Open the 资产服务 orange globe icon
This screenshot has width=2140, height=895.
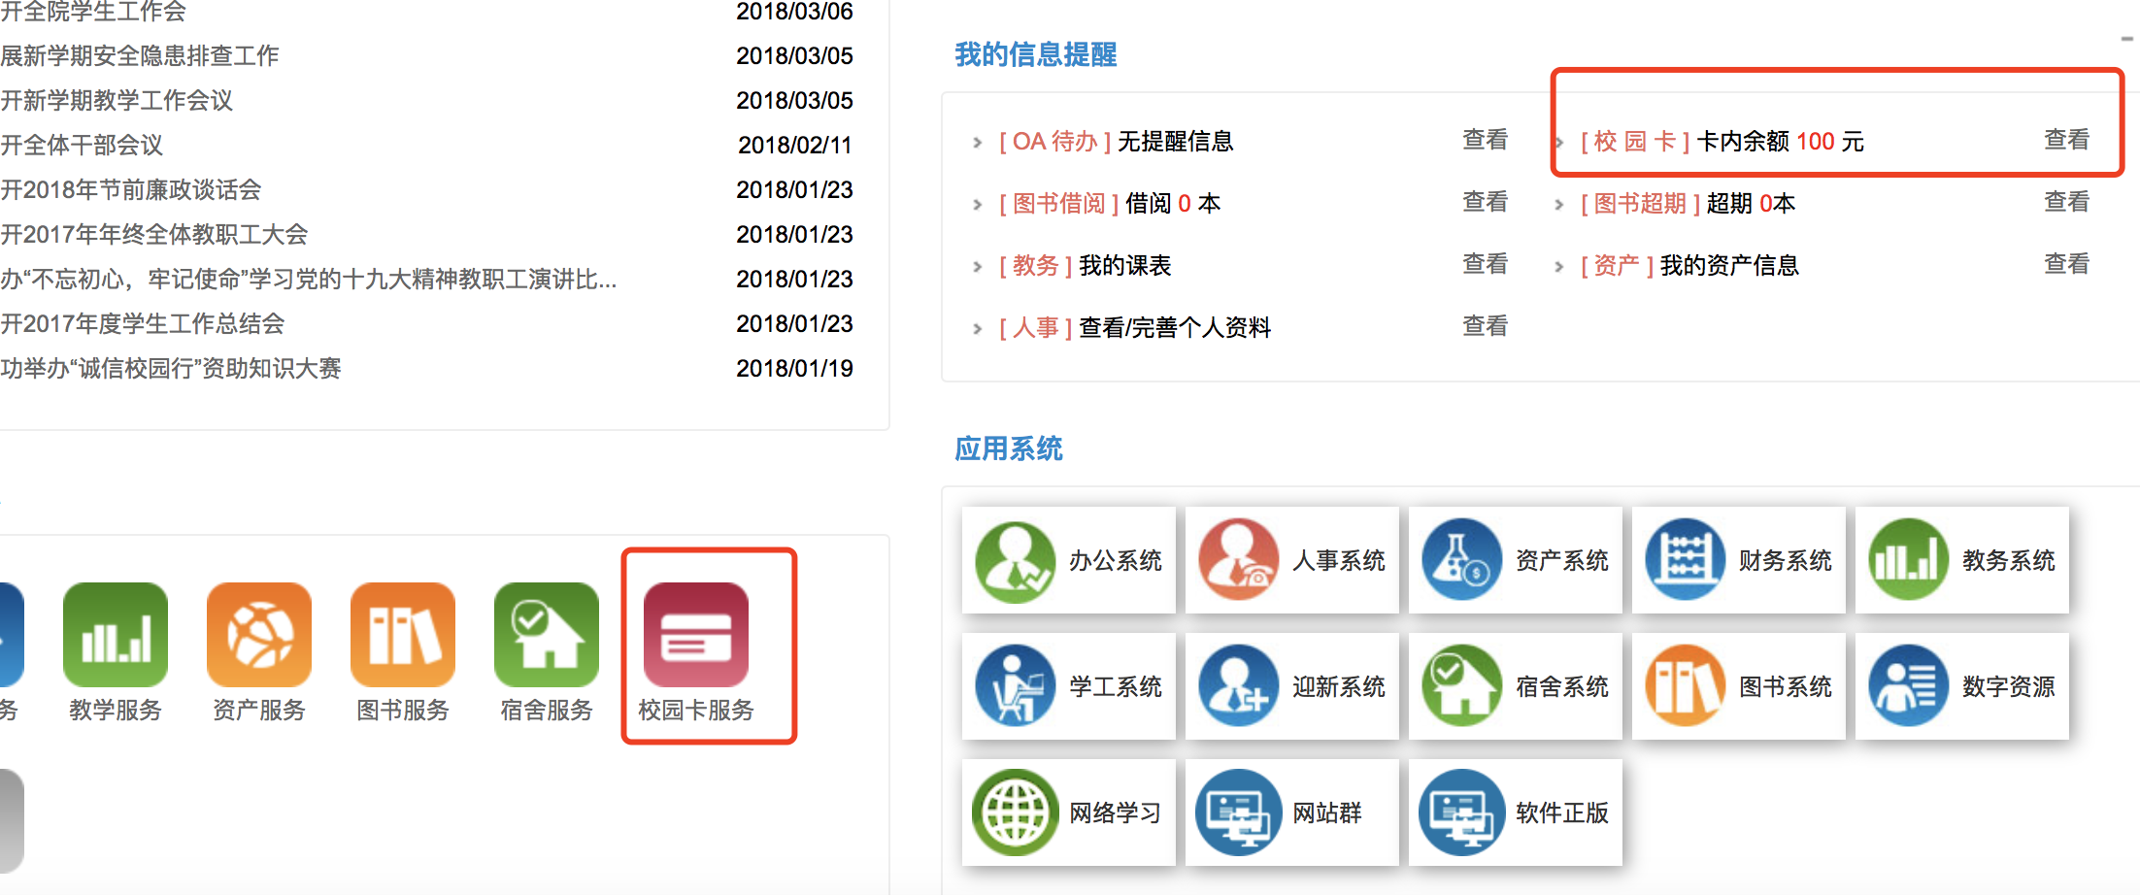[x=259, y=635]
